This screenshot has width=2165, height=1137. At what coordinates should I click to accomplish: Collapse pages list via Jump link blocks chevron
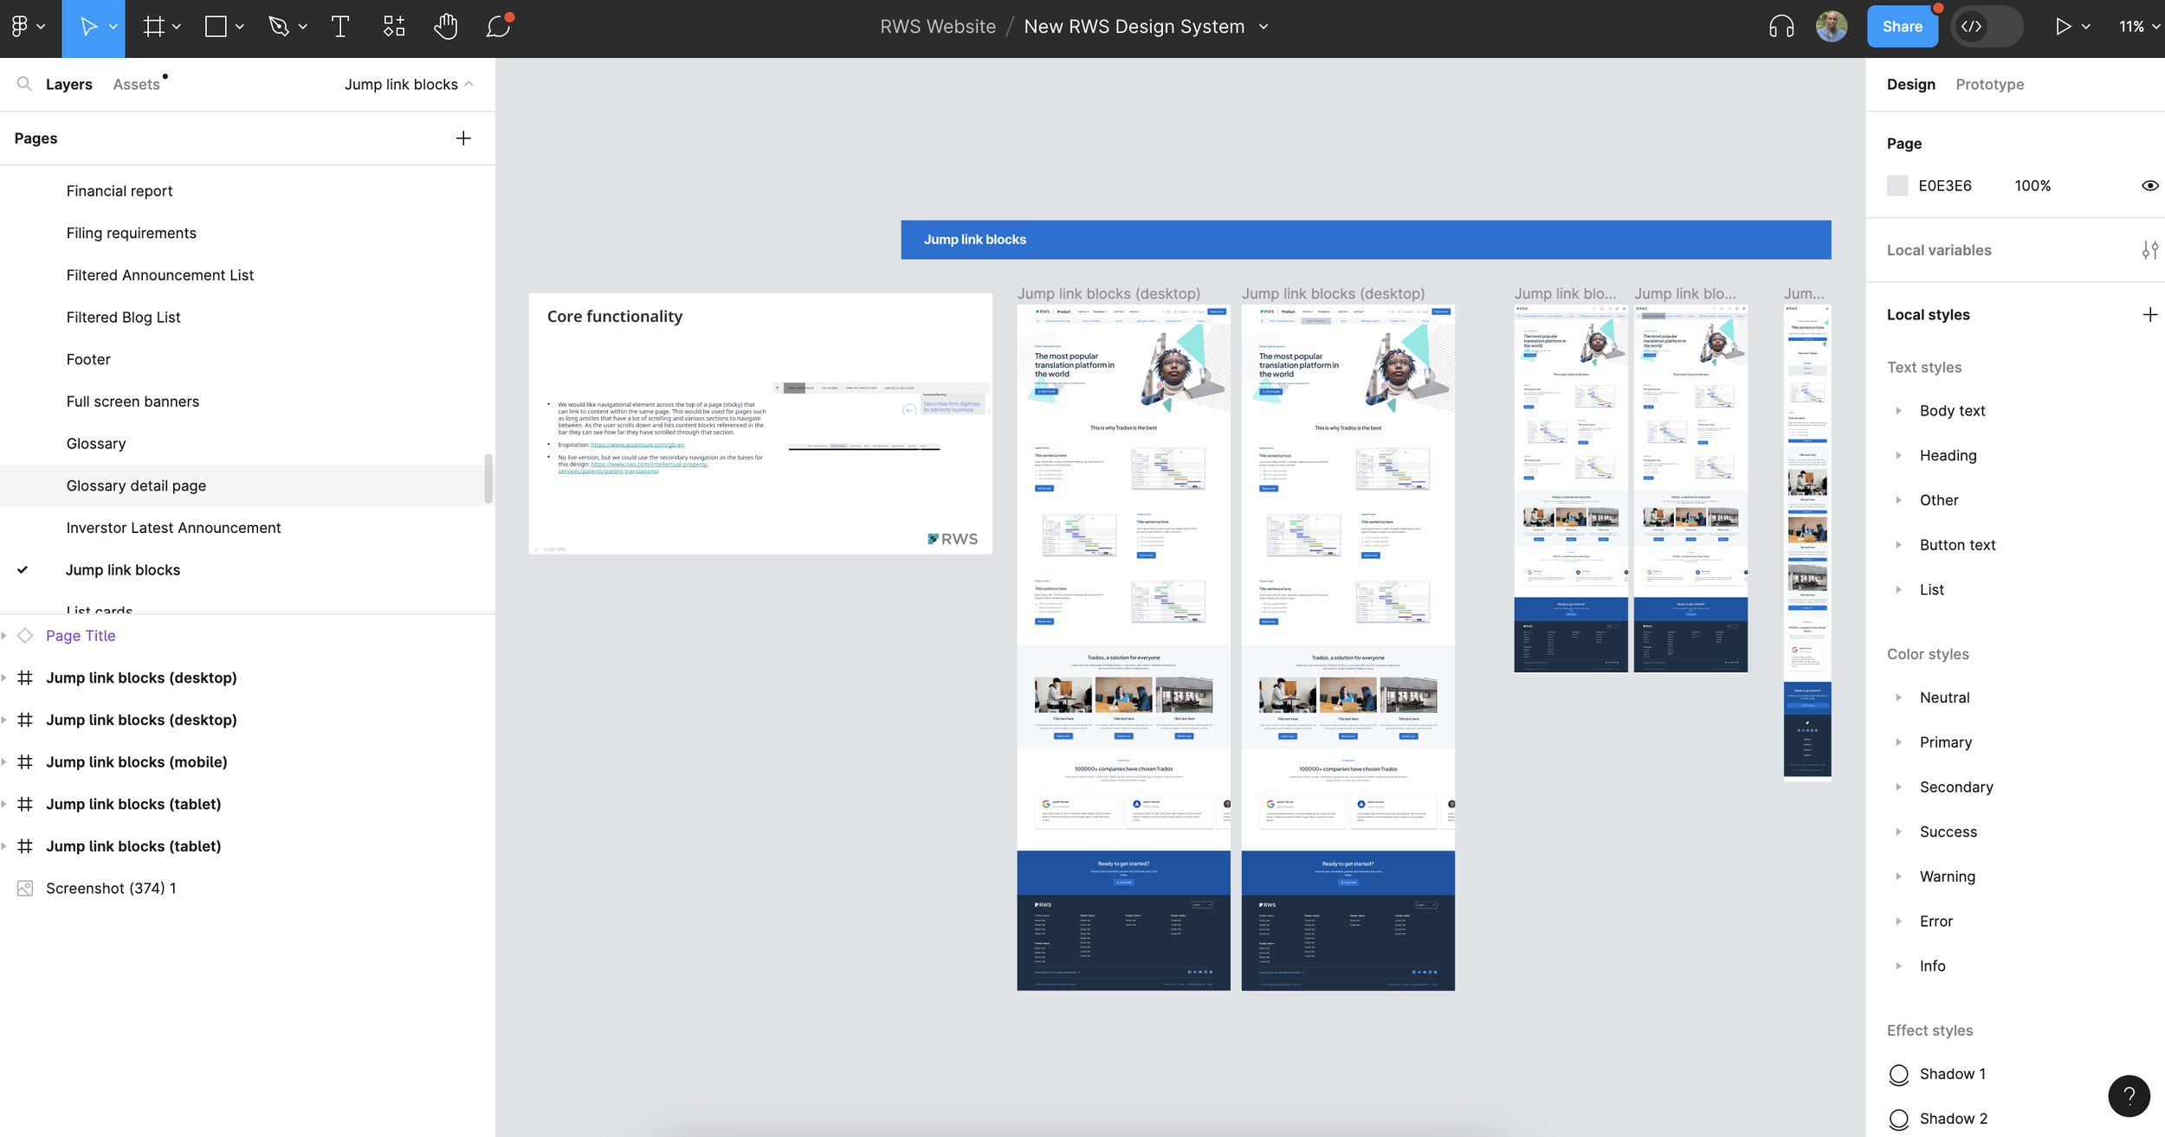coord(469,84)
